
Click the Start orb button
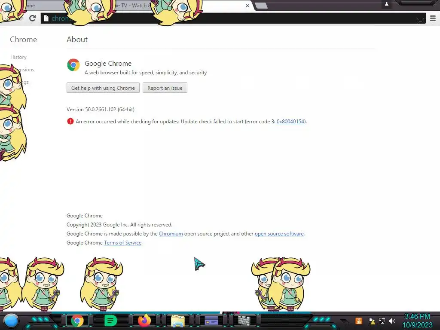(x=11, y=321)
